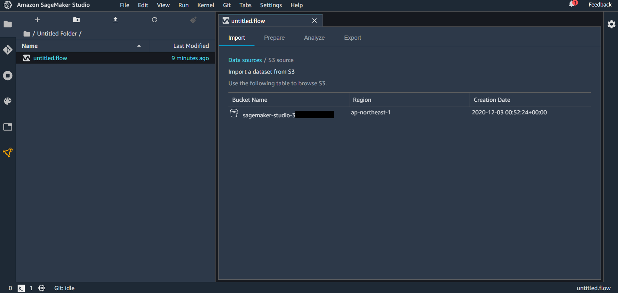Viewport: 618px width, 293px height.
Task: Click untitled.flow label in status bar
Action: coord(594,288)
